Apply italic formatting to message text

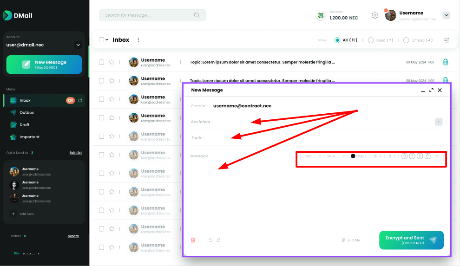[x=412, y=156]
